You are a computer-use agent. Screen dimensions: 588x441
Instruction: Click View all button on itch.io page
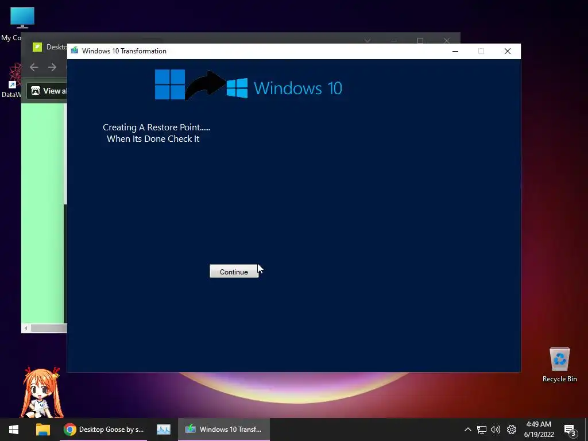pos(47,91)
